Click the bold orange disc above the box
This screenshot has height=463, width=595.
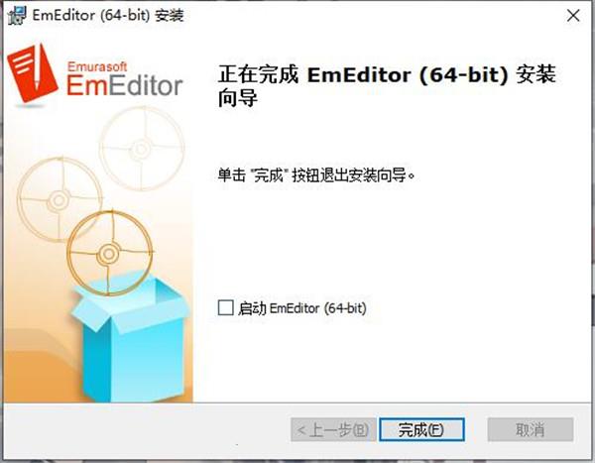tap(110, 253)
